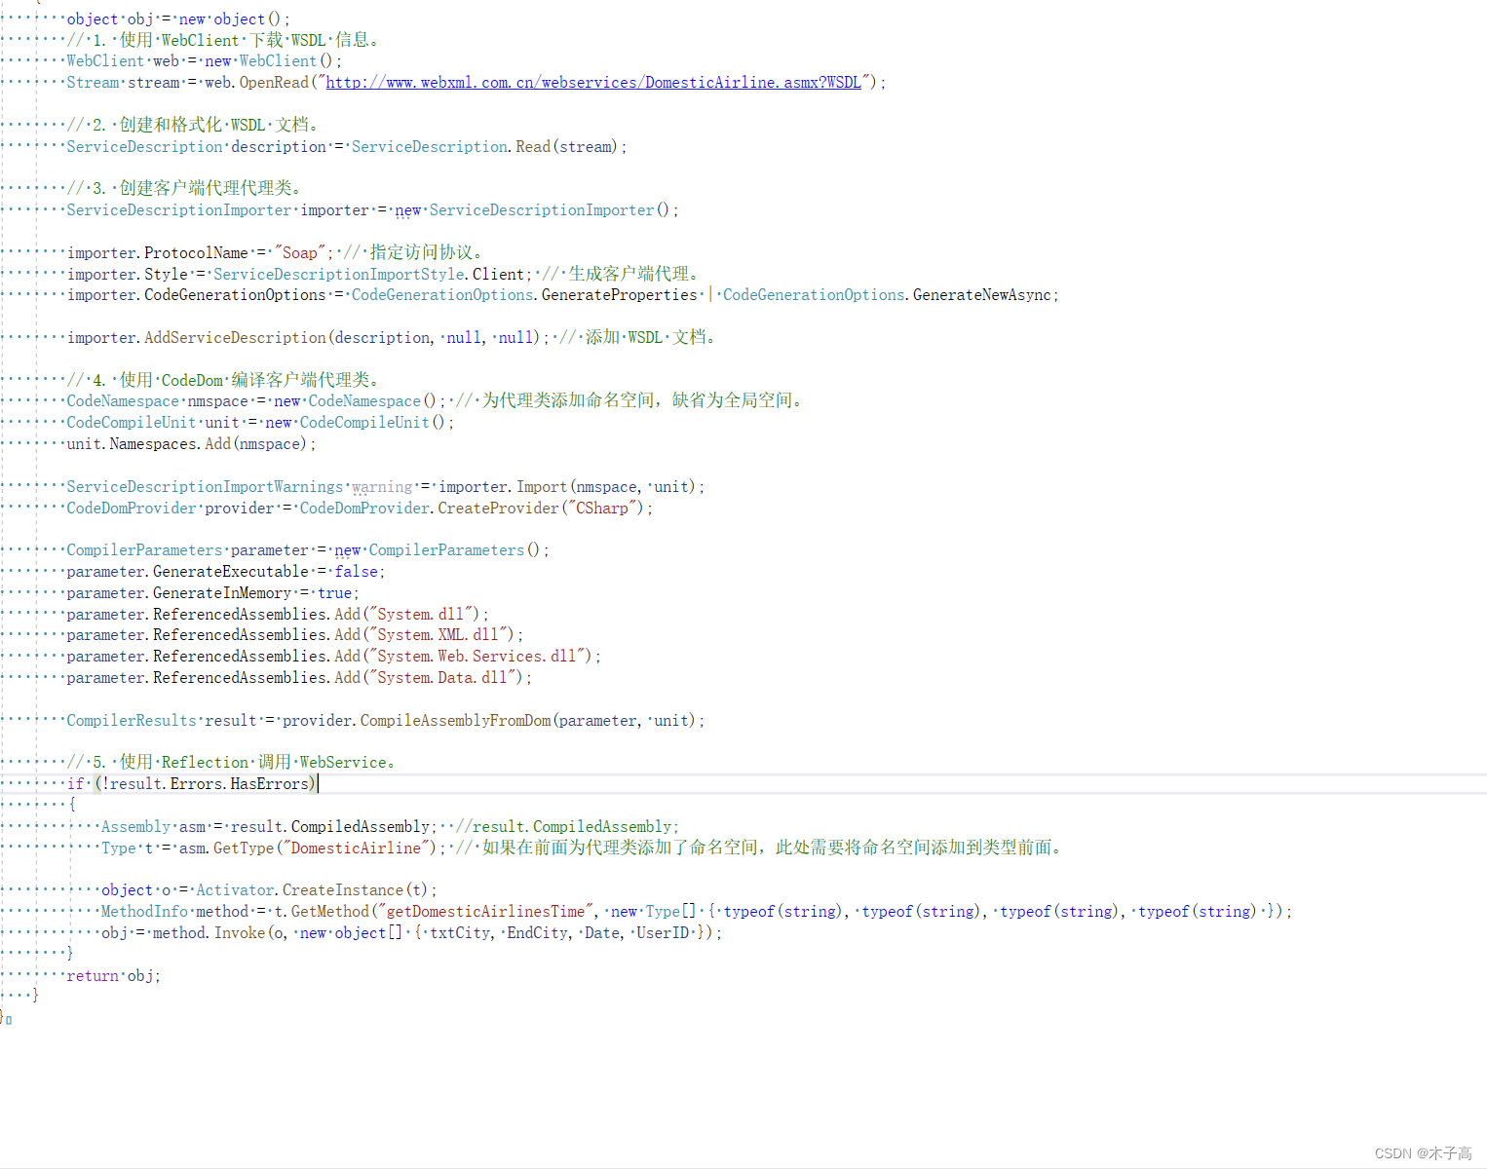The height and width of the screenshot is (1169, 1487).
Task: Select the comment '//1. 使用 WebClient 下载 WSDL 信息。'
Action: [225, 40]
